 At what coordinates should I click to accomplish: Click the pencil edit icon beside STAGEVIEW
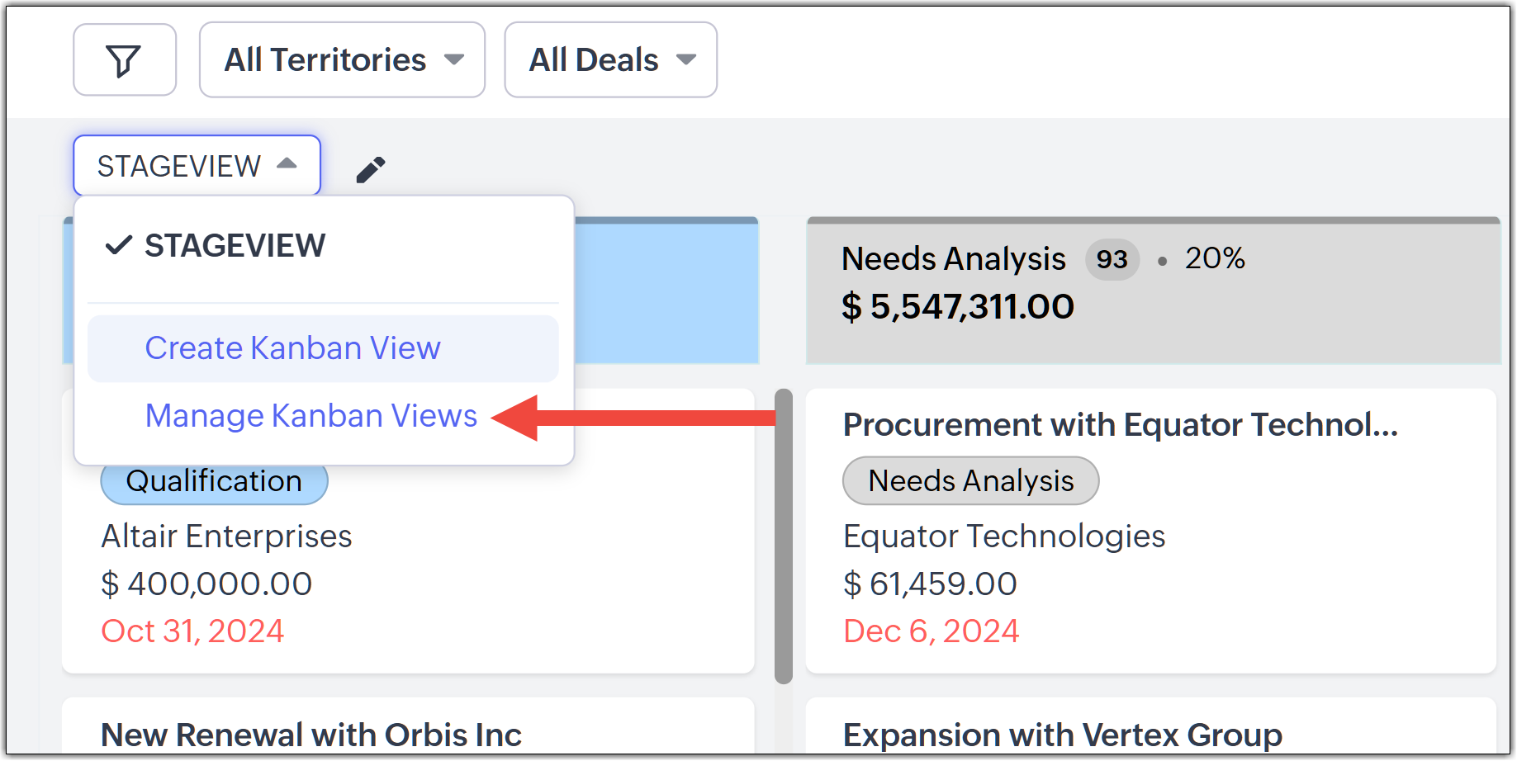click(x=370, y=169)
